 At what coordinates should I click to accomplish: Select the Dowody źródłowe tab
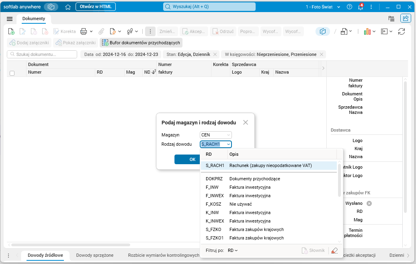(x=45, y=255)
